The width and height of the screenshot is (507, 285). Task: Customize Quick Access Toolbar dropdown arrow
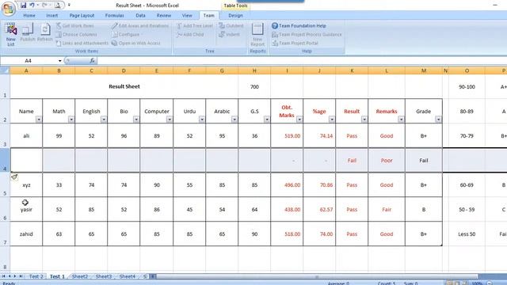tap(69, 6)
